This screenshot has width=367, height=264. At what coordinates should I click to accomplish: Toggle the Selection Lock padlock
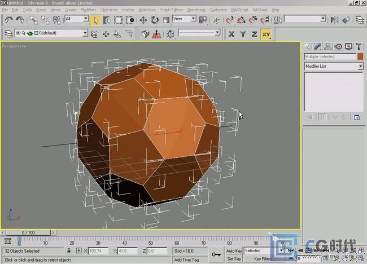[69, 250]
